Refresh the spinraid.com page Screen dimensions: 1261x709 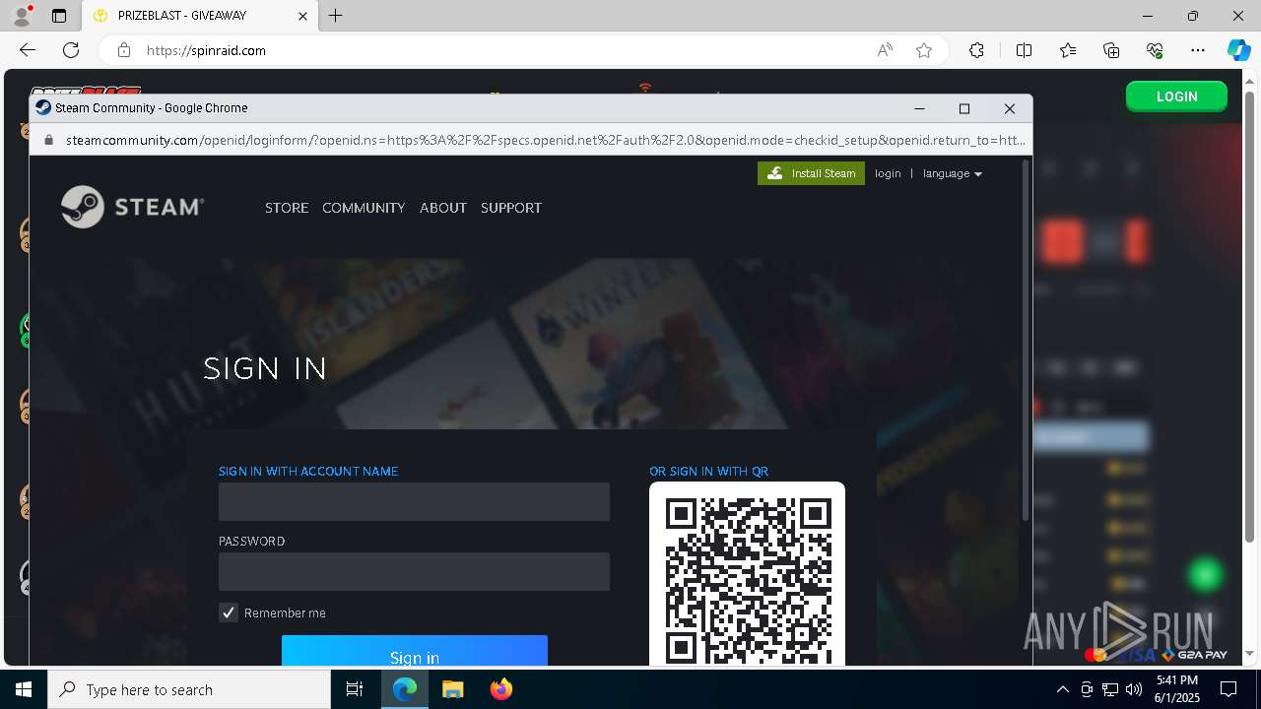coord(71,50)
